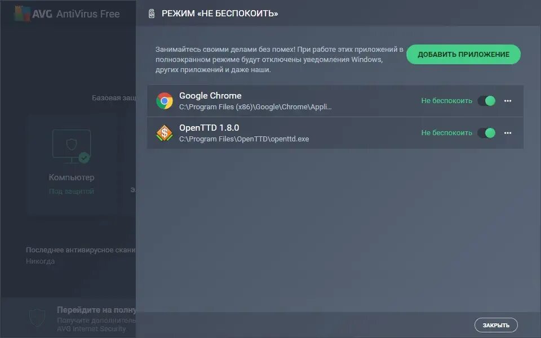This screenshot has height=338, width=541.
Task: Click the 'Никогда' scan status text
Action: click(40, 261)
